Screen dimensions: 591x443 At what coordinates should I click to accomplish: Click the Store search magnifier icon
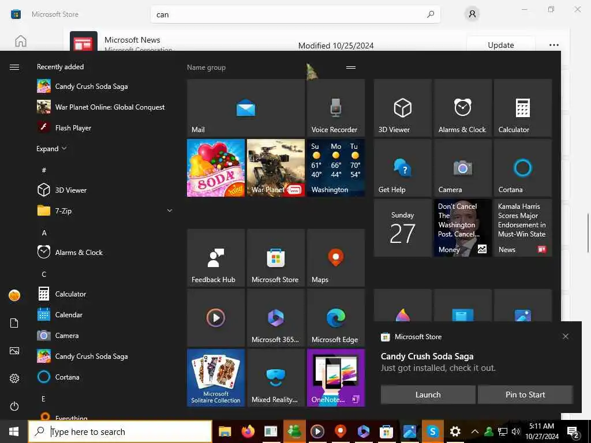pos(430,14)
